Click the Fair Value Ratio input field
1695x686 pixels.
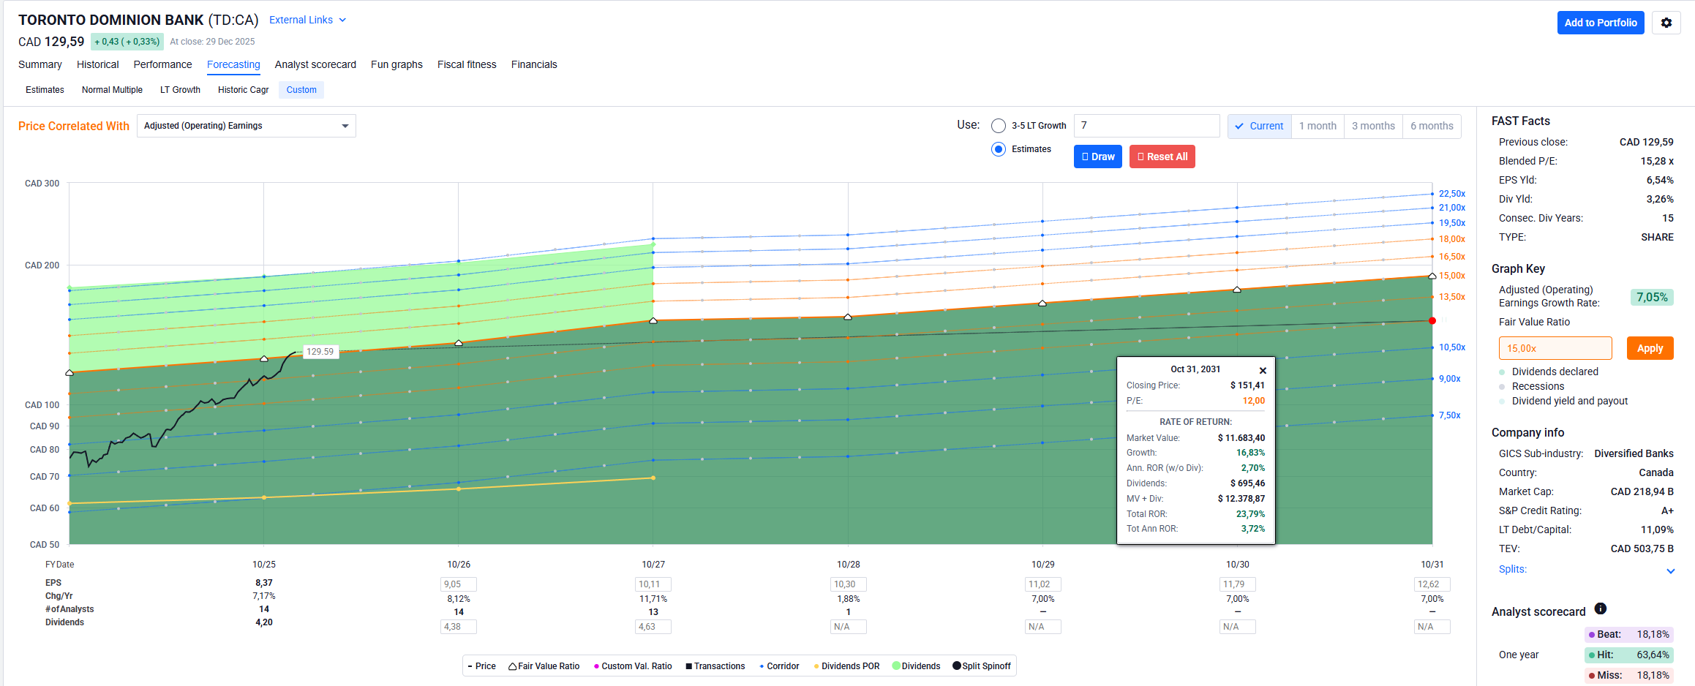point(1555,348)
